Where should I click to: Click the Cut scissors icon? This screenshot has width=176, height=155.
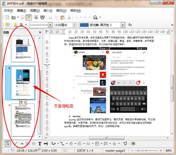click(x=50, y=17)
